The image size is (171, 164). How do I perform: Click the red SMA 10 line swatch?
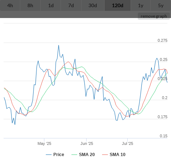point(105,155)
